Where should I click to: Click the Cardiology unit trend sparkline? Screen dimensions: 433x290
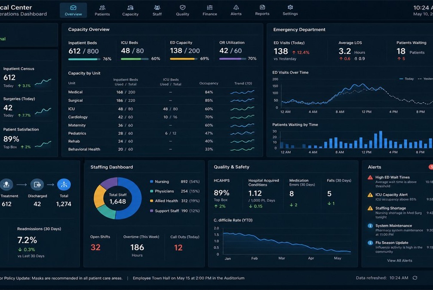[x=243, y=117]
